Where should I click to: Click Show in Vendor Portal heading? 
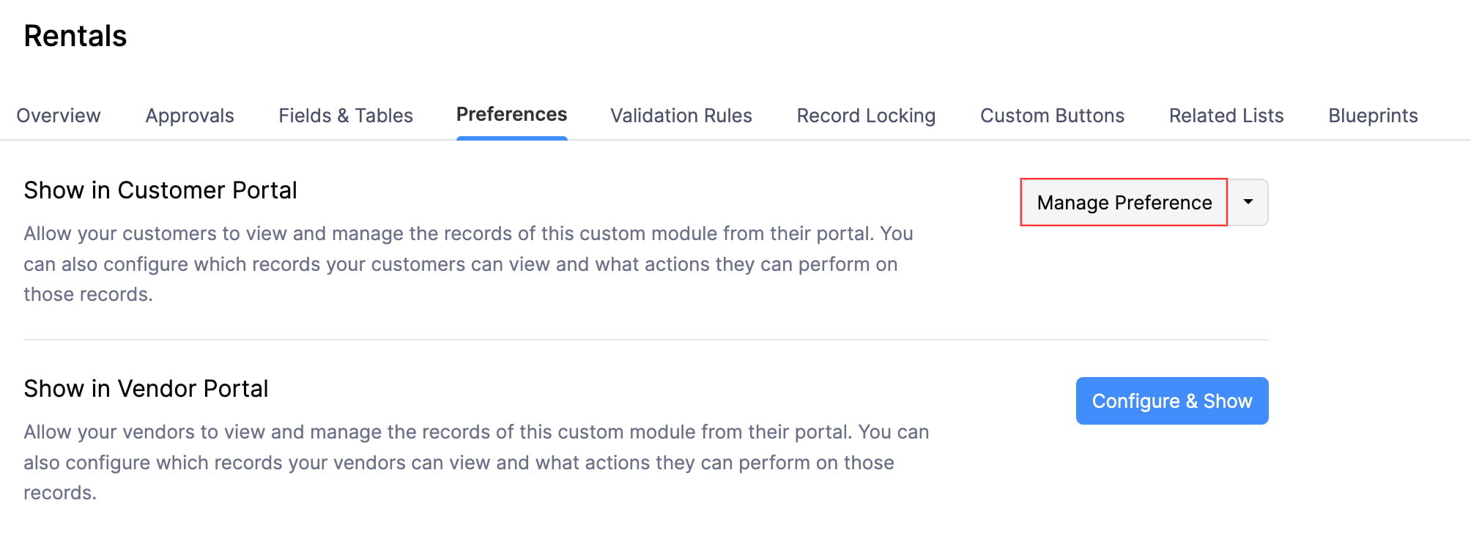tap(146, 388)
